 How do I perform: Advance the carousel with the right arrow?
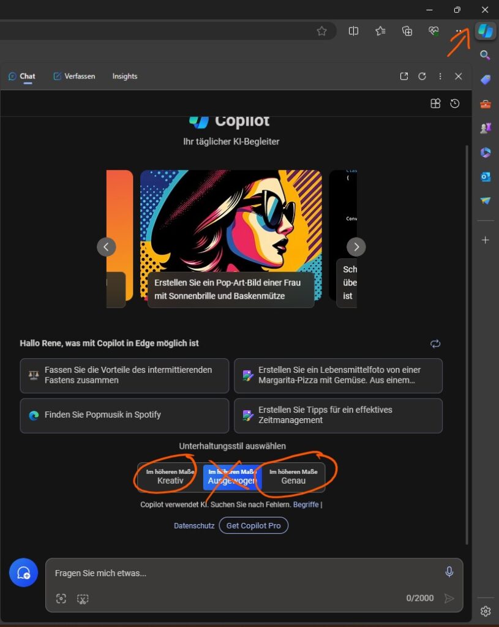[x=356, y=247]
